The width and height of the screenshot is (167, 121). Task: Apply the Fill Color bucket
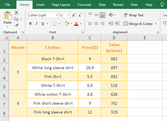67,24
